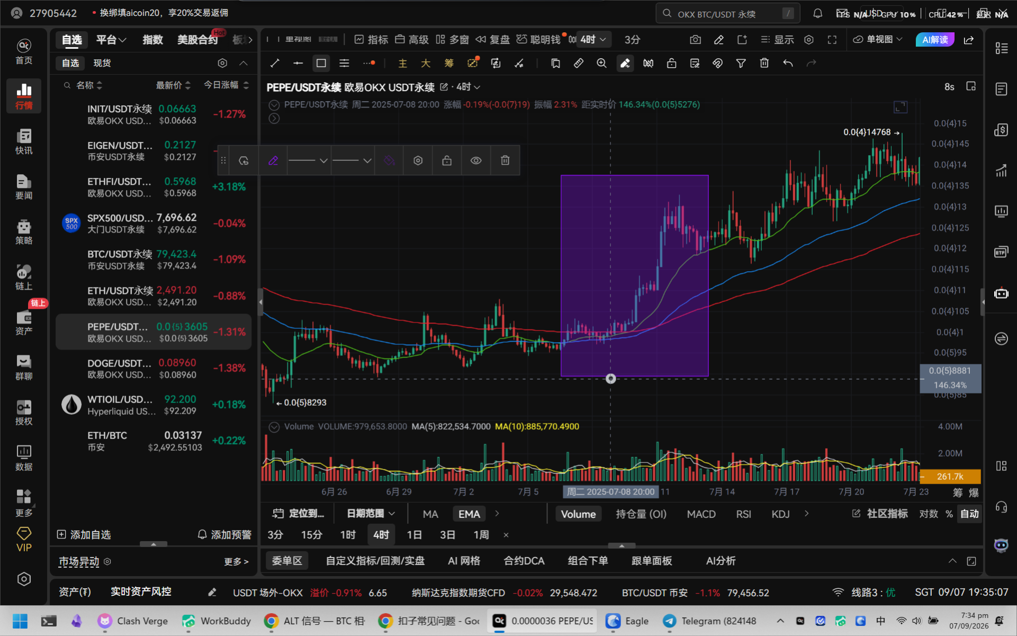Open settings of selected rectangle shape
This screenshot has width=1017, height=636.
coord(418,160)
